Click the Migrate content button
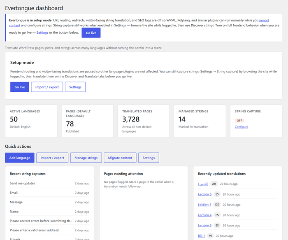 click(x=120, y=158)
